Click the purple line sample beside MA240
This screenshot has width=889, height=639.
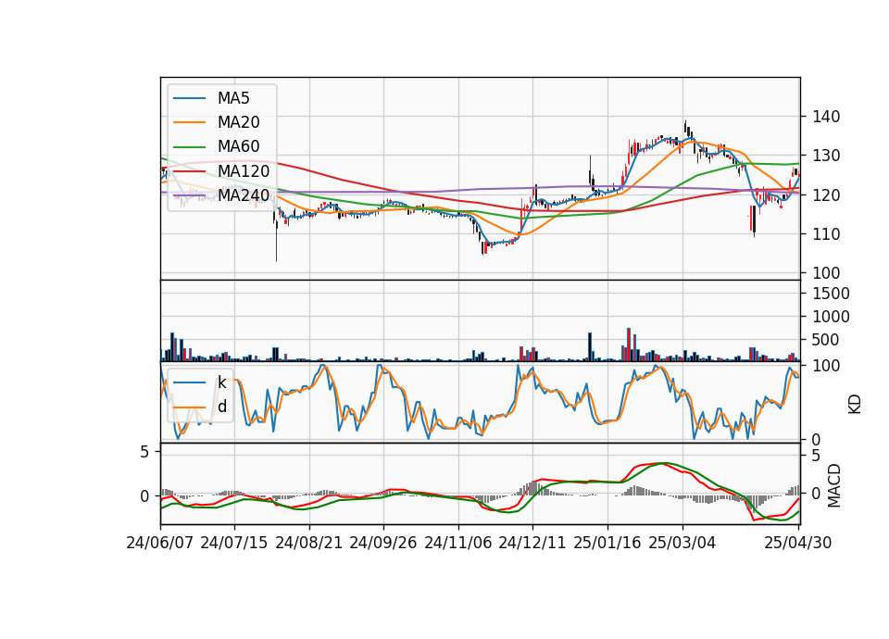pyautogui.click(x=189, y=195)
